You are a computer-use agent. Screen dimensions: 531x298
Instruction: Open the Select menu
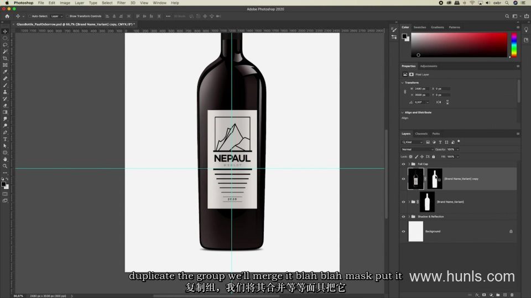[107, 3]
